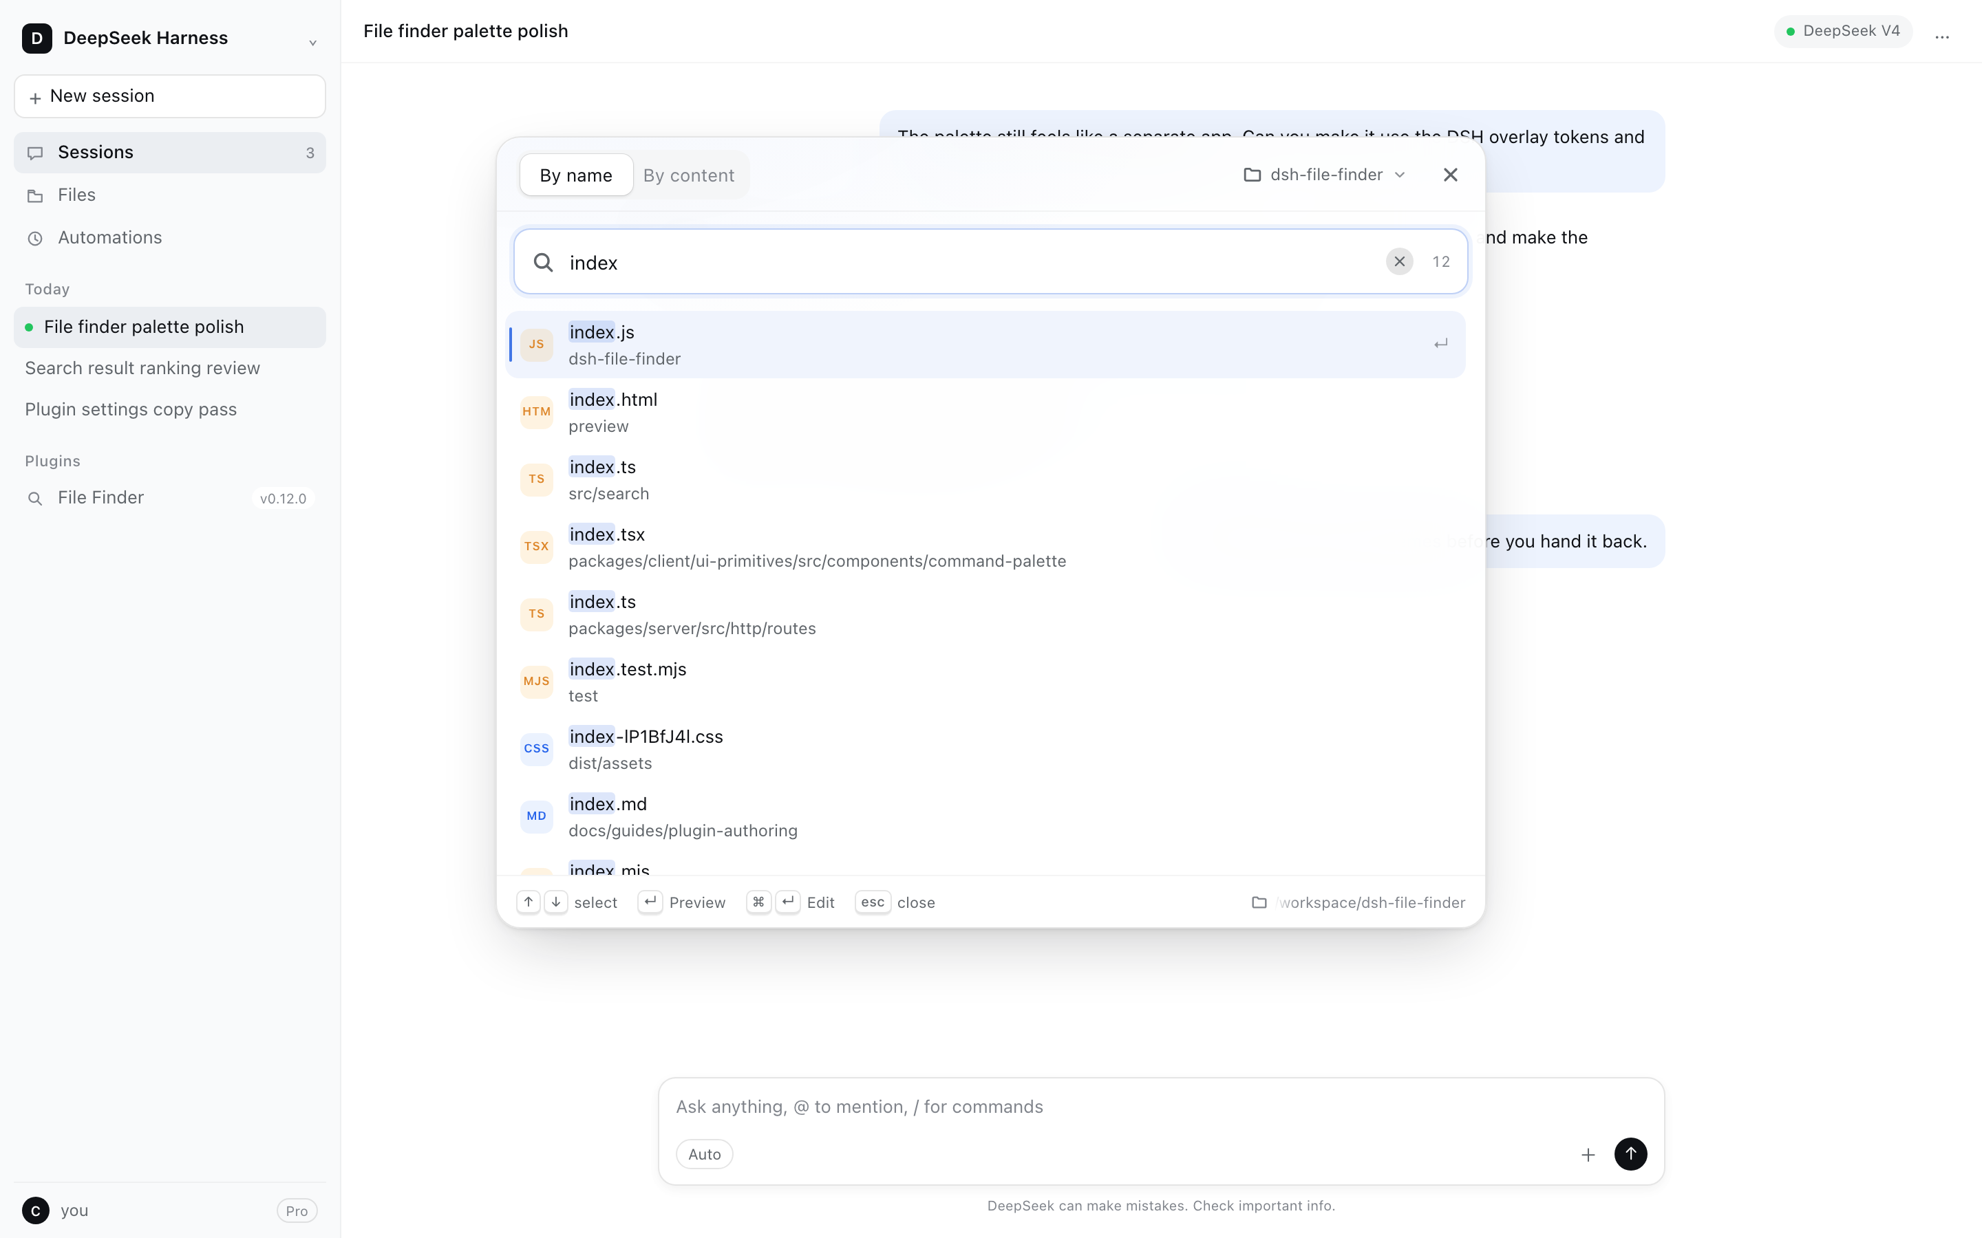Click the TSX badge for index.tsx
Screen dimensions: 1982x1238
point(537,546)
